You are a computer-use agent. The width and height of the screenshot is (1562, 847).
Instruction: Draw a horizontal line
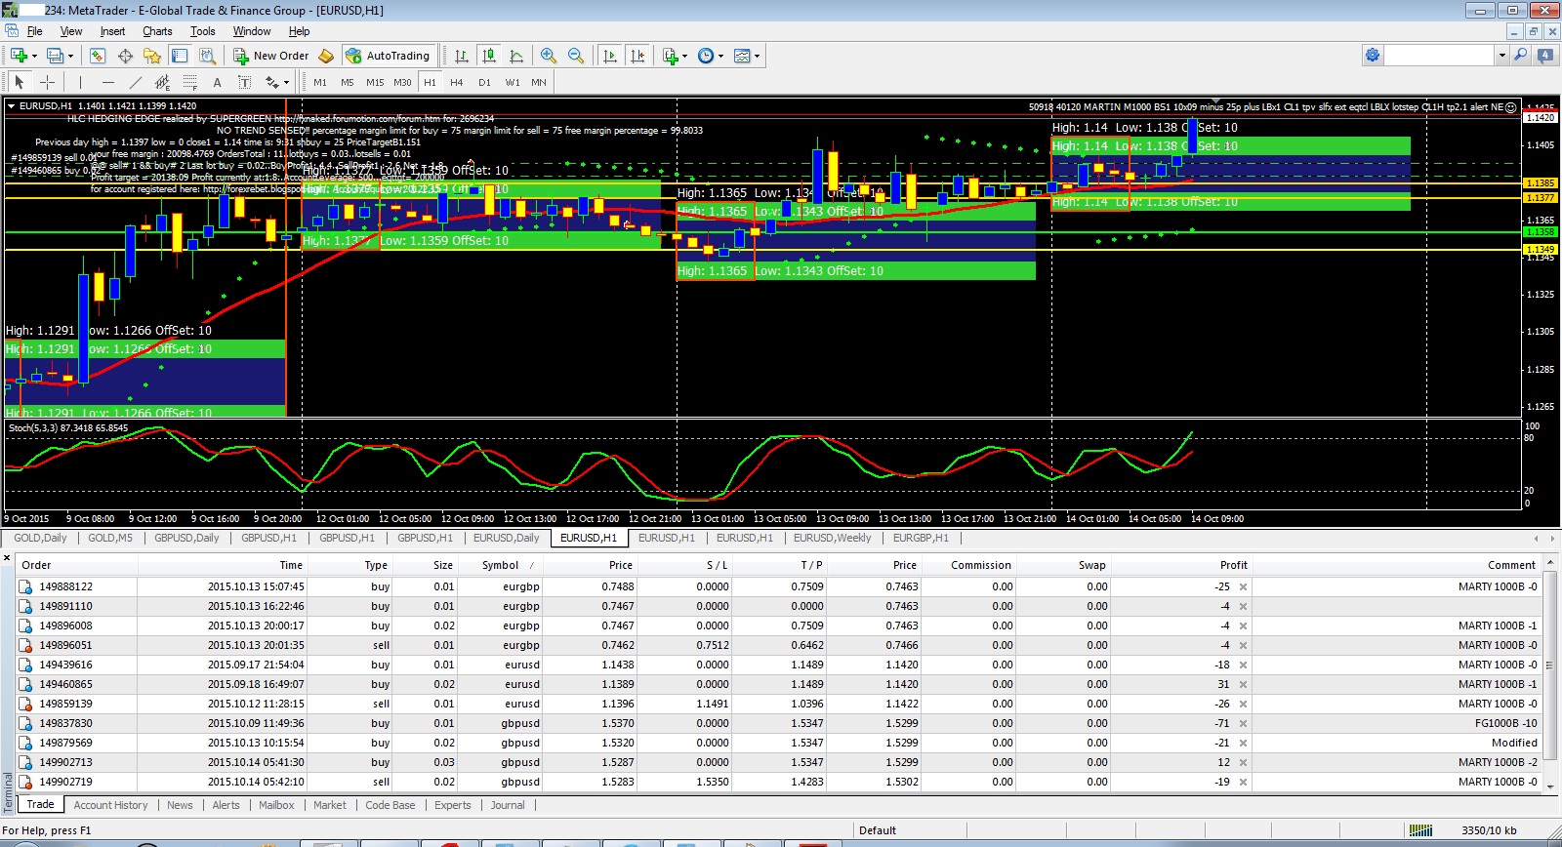tap(107, 82)
